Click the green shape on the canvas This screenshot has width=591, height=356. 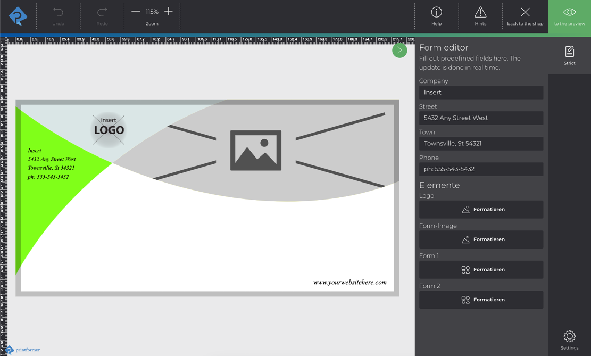pos(43,213)
